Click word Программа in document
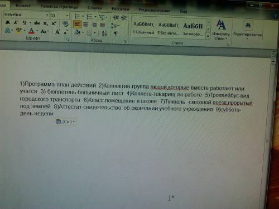The width and height of the screenshot is (279, 209). click(40, 84)
